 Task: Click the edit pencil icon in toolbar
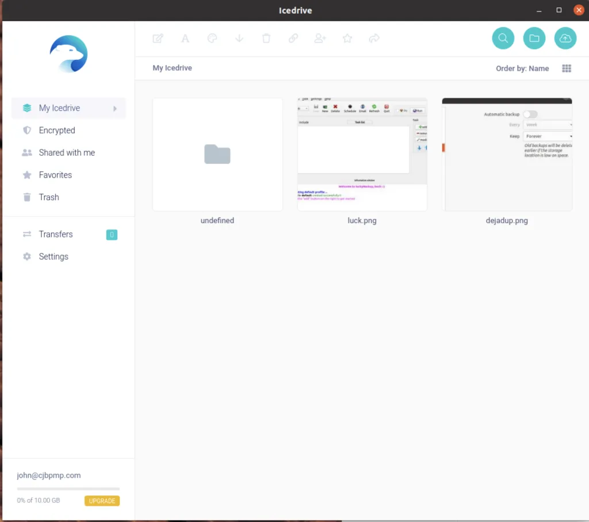click(158, 39)
